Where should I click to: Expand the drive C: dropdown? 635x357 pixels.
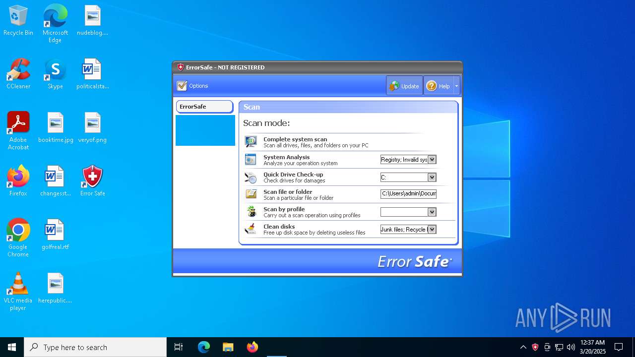(432, 177)
